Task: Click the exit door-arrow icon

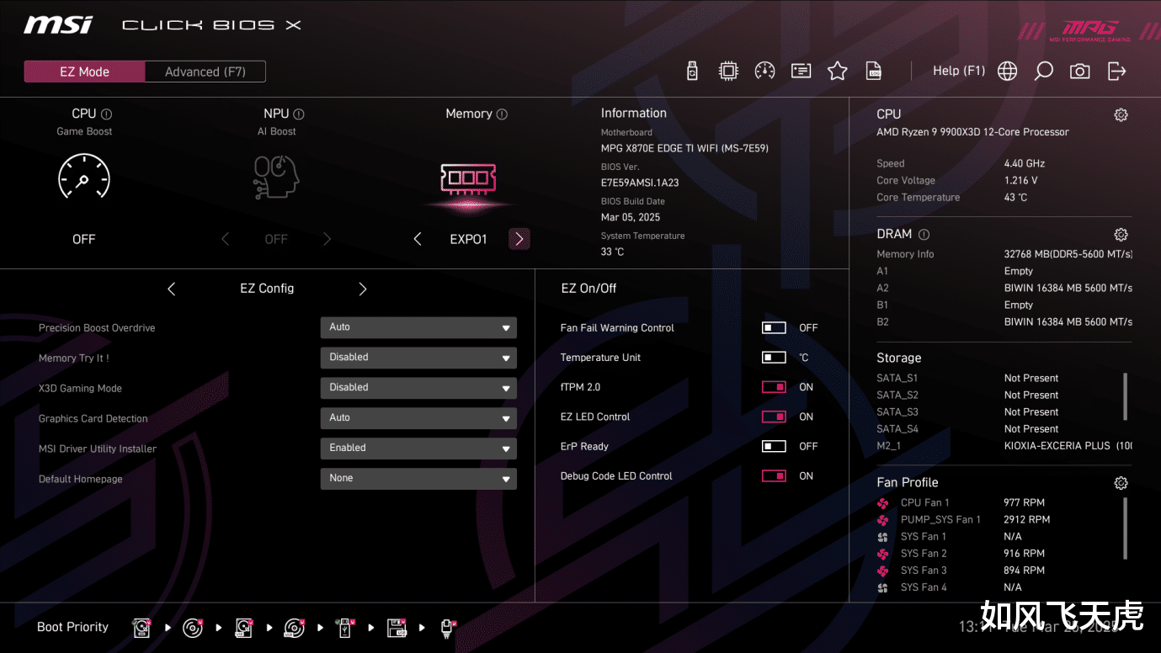Action: pos(1116,72)
